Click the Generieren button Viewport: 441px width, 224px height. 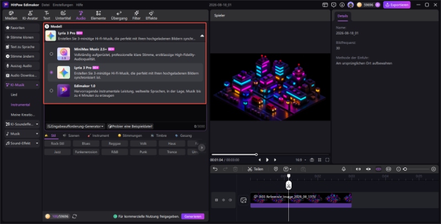pos(192,216)
